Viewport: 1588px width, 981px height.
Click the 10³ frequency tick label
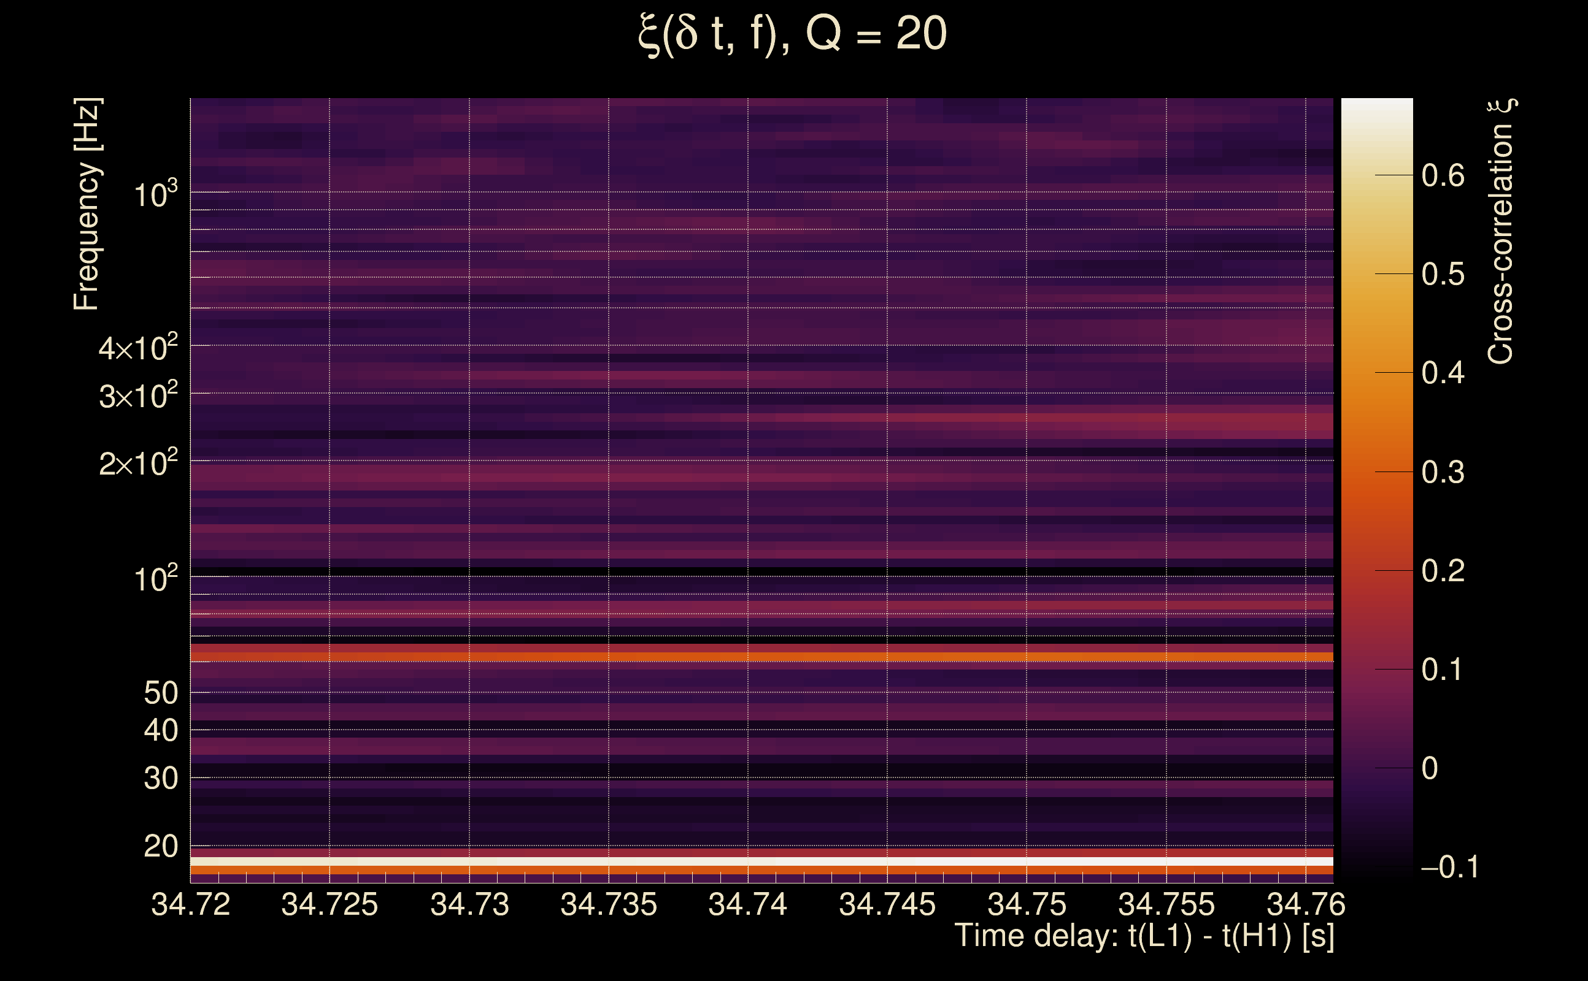(155, 194)
